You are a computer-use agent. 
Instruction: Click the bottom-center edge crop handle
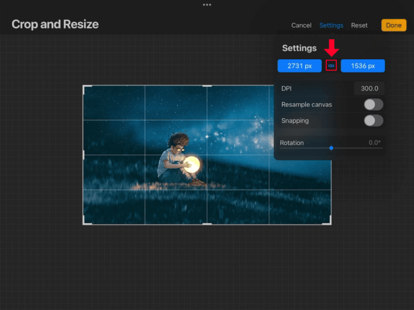(207, 224)
